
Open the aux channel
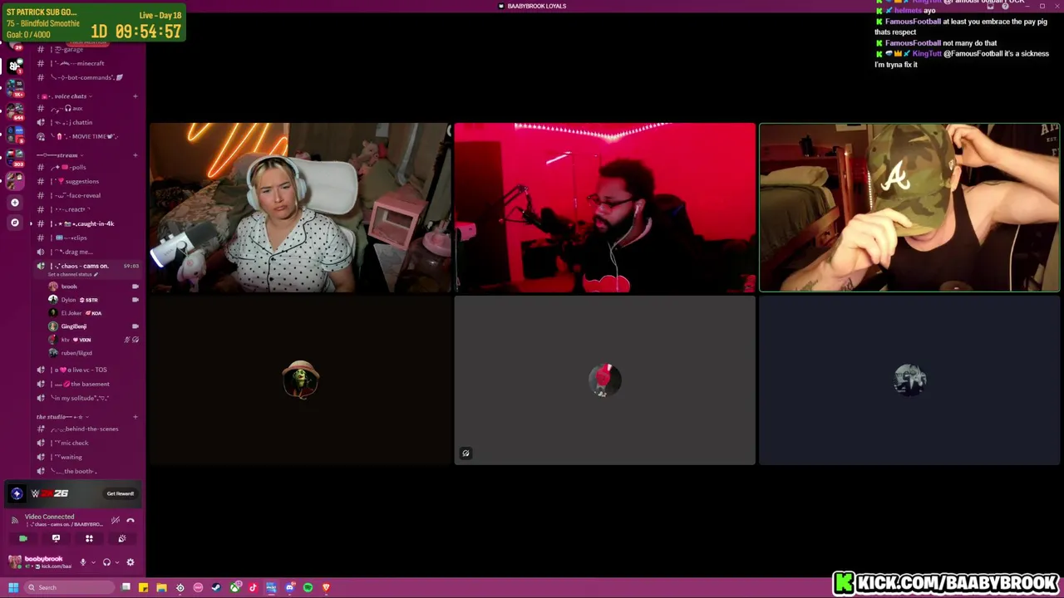(87, 108)
